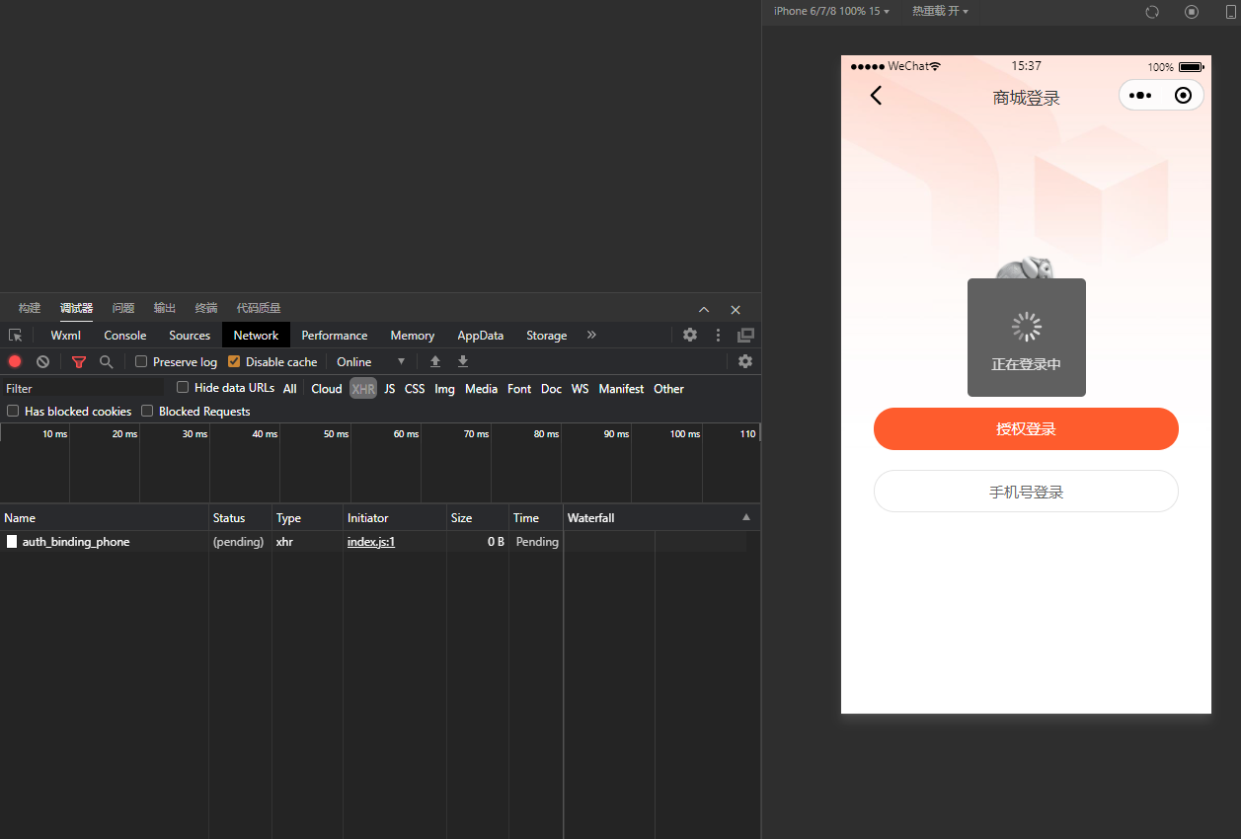Screen dimensions: 1241x839
Task: Click the file icon beside auth_binding_phone
Action: (12, 542)
